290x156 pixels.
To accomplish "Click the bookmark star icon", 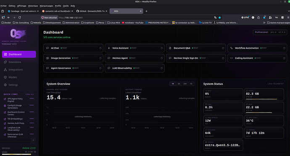I will point(219,18).
